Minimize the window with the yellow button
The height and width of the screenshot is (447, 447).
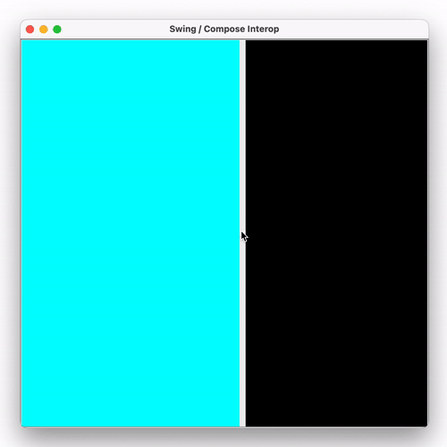click(x=44, y=30)
